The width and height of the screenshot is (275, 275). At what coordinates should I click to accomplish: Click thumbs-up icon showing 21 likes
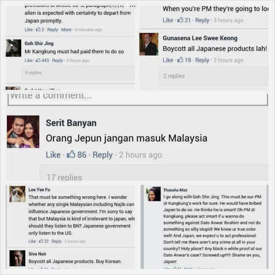click(x=180, y=20)
